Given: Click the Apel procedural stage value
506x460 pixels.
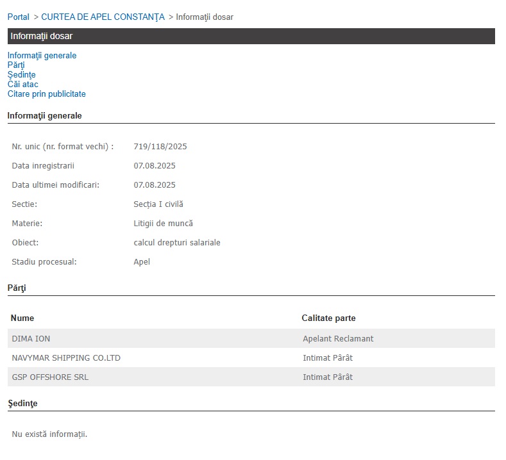Looking at the screenshot, I should click(x=142, y=262).
